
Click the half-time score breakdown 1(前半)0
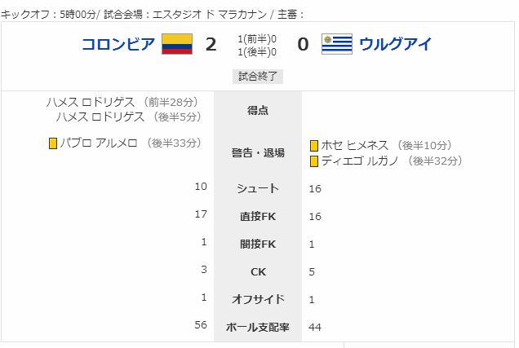pos(257,39)
